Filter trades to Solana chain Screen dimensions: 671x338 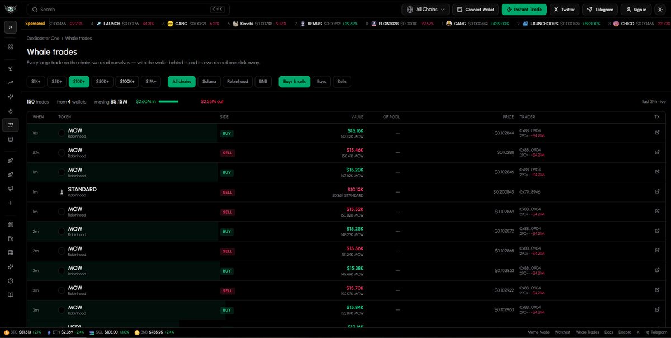[210, 82]
